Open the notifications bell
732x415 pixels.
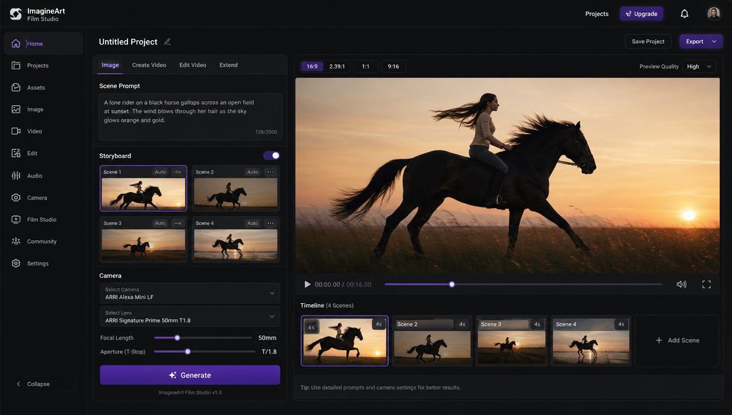point(684,14)
